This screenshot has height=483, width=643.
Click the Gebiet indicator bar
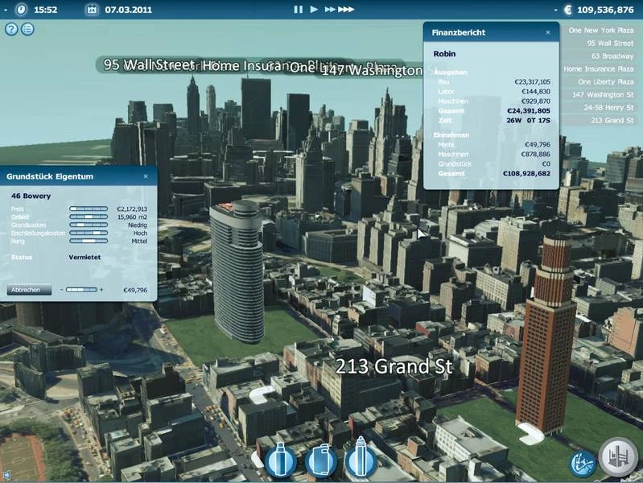89,217
